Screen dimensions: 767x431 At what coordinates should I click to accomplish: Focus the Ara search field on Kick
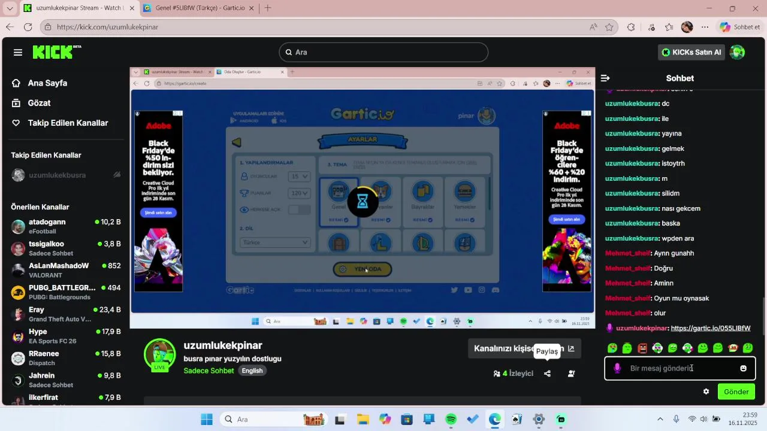(x=383, y=52)
